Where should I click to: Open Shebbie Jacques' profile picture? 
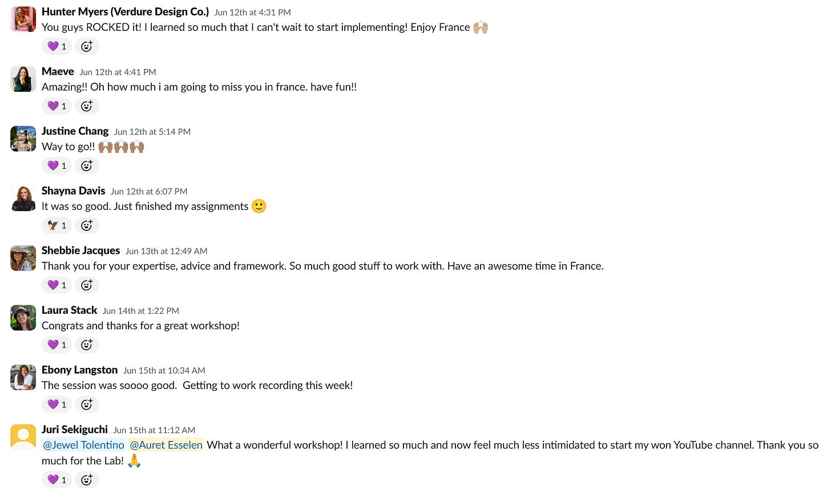23,258
